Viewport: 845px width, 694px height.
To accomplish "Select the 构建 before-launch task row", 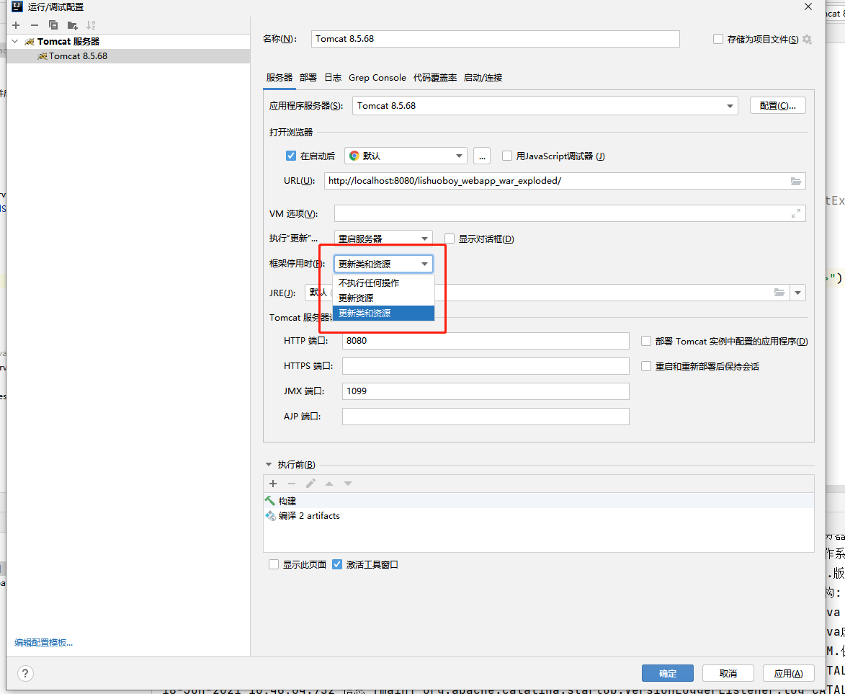I will point(538,501).
